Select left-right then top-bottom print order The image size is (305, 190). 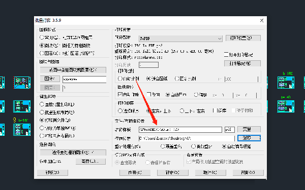click(148, 110)
